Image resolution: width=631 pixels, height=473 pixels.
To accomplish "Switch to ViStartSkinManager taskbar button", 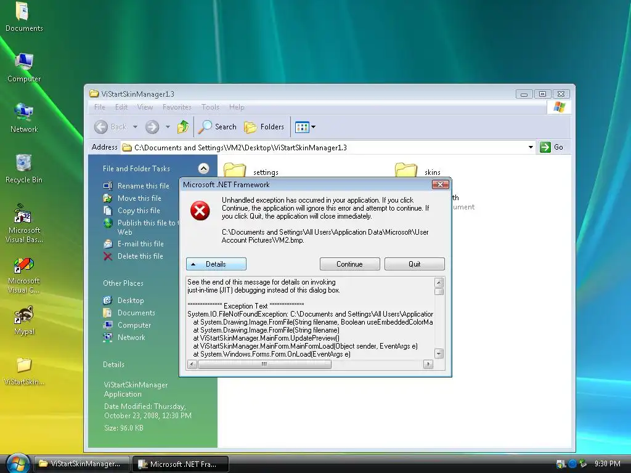I will pos(82,464).
